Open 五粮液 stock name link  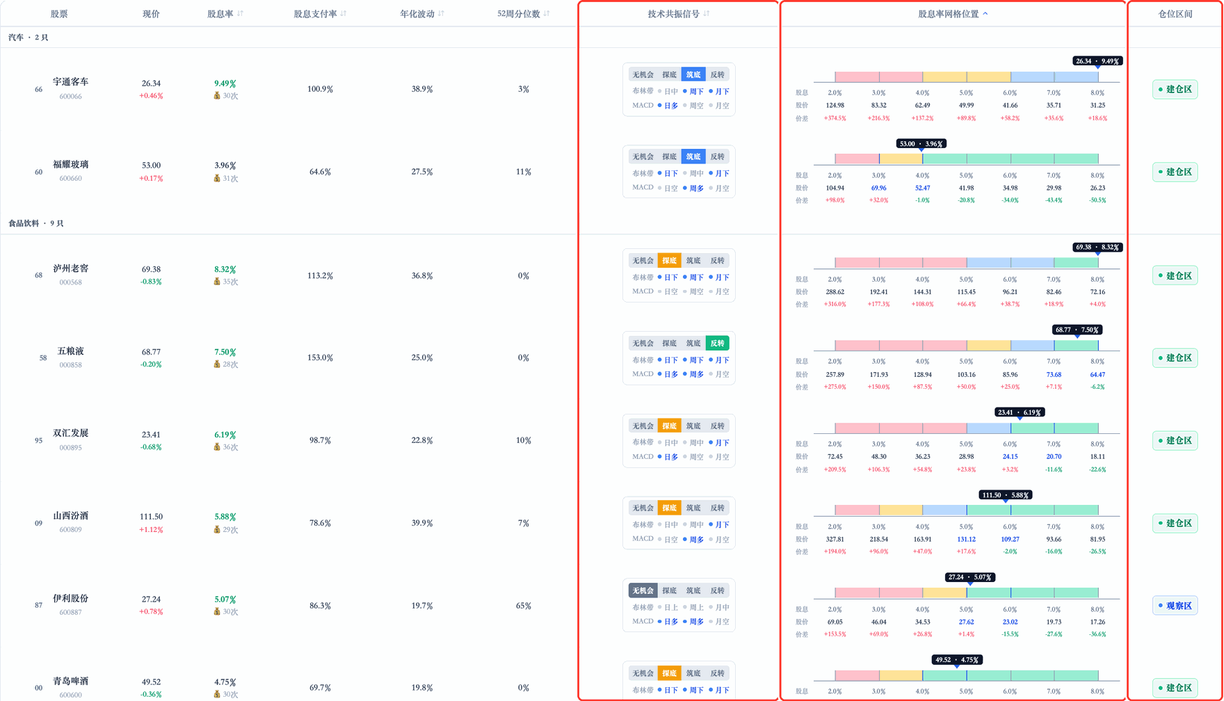click(x=71, y=351)
